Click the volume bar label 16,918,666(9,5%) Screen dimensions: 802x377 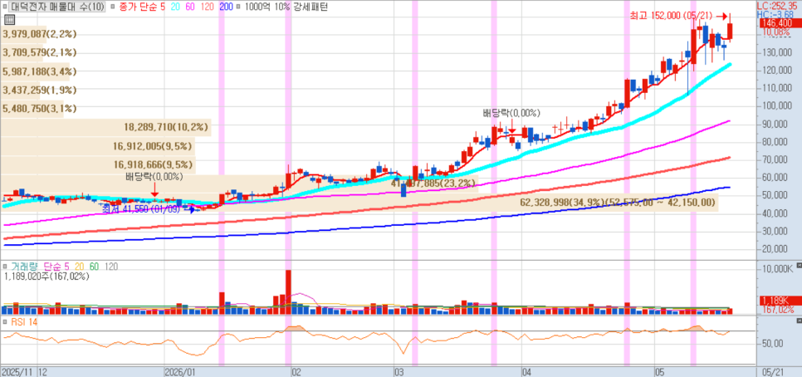point(154,164)
